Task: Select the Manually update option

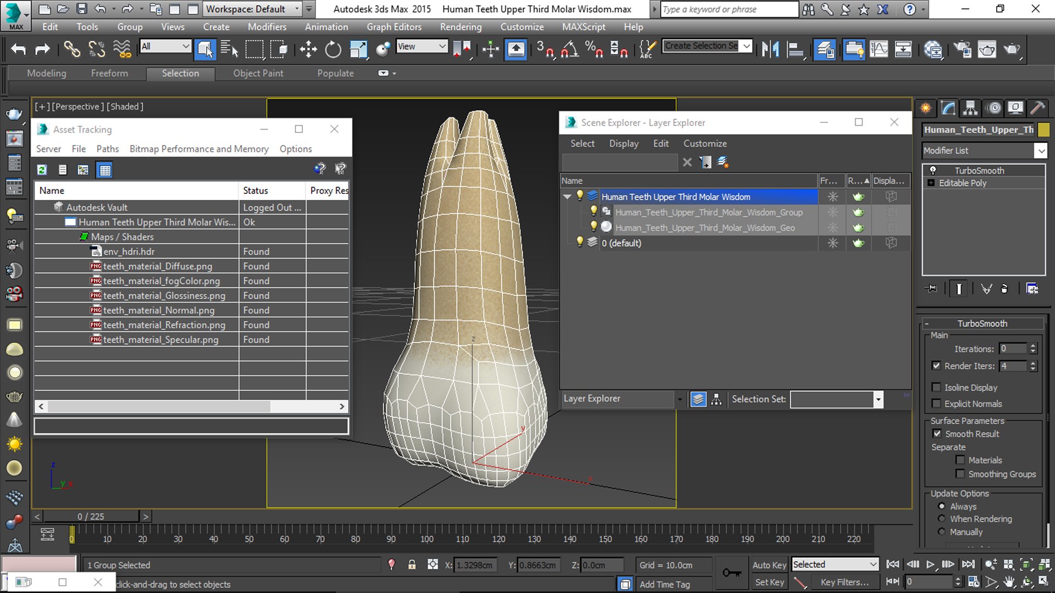Action: [x=942, y=532]
